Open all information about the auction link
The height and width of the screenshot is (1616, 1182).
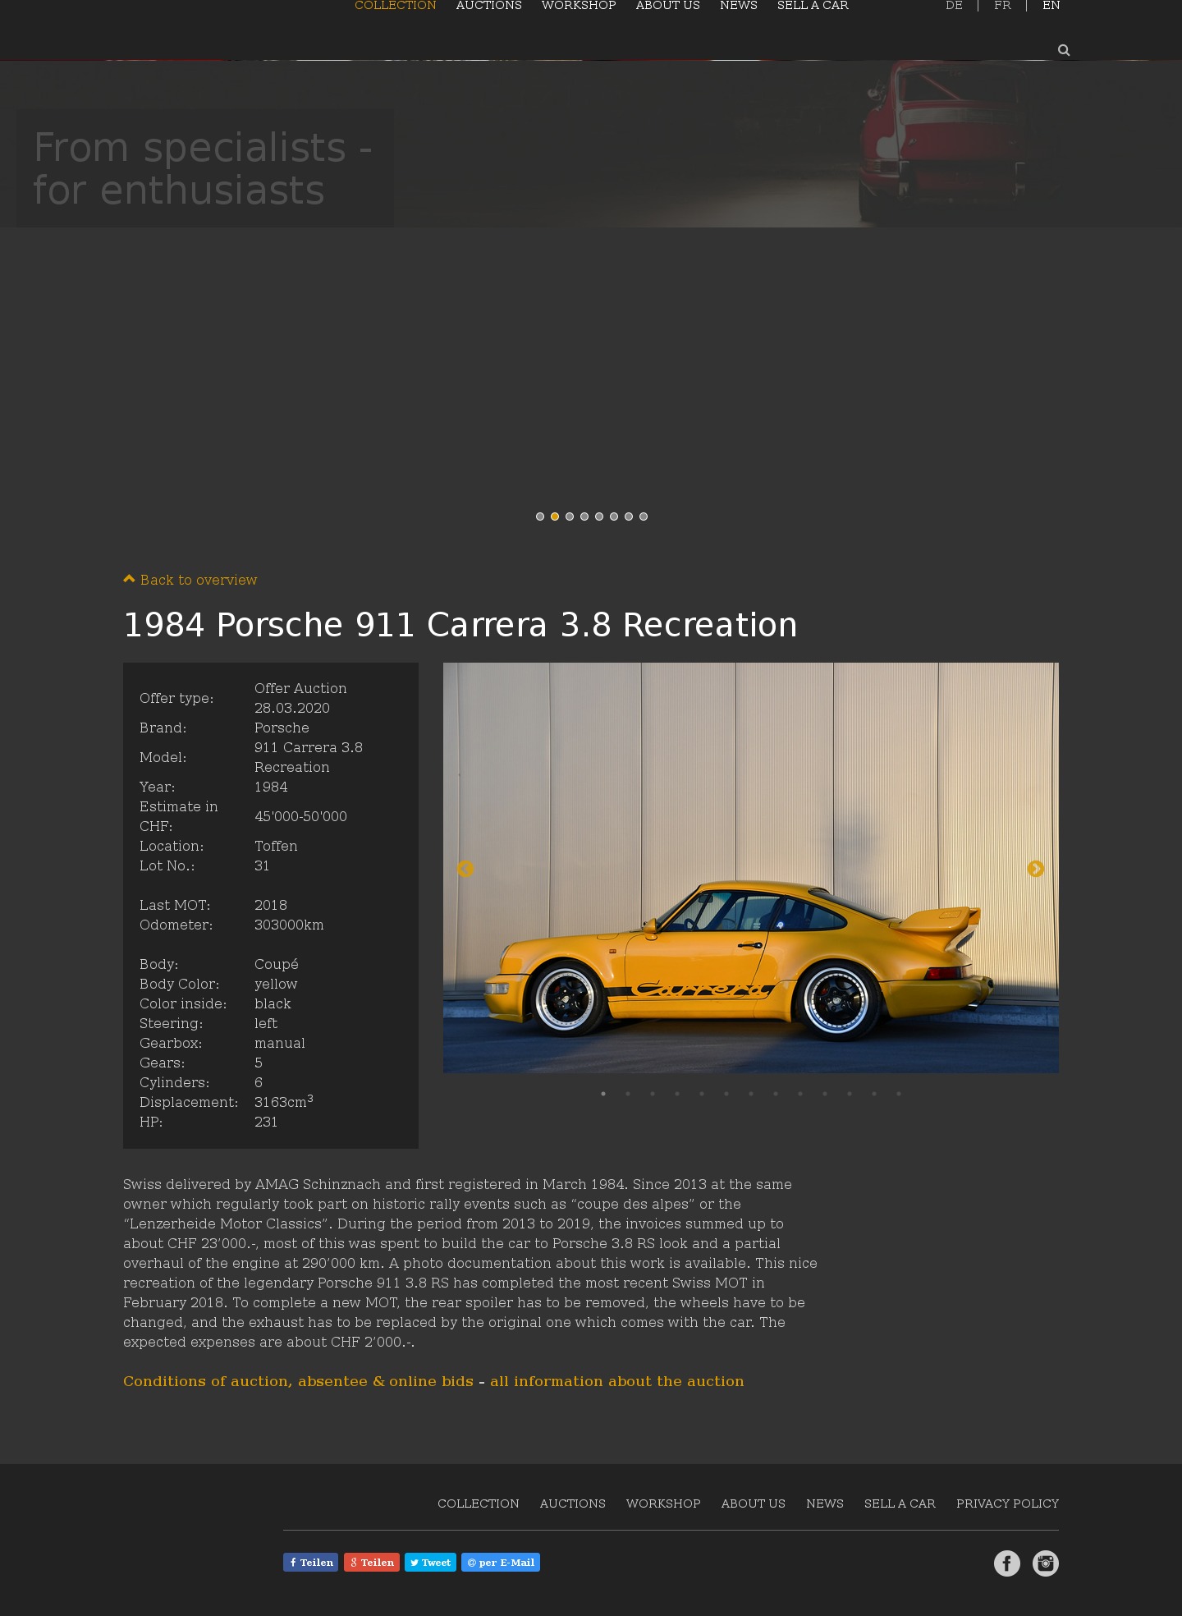[617, 1381]
